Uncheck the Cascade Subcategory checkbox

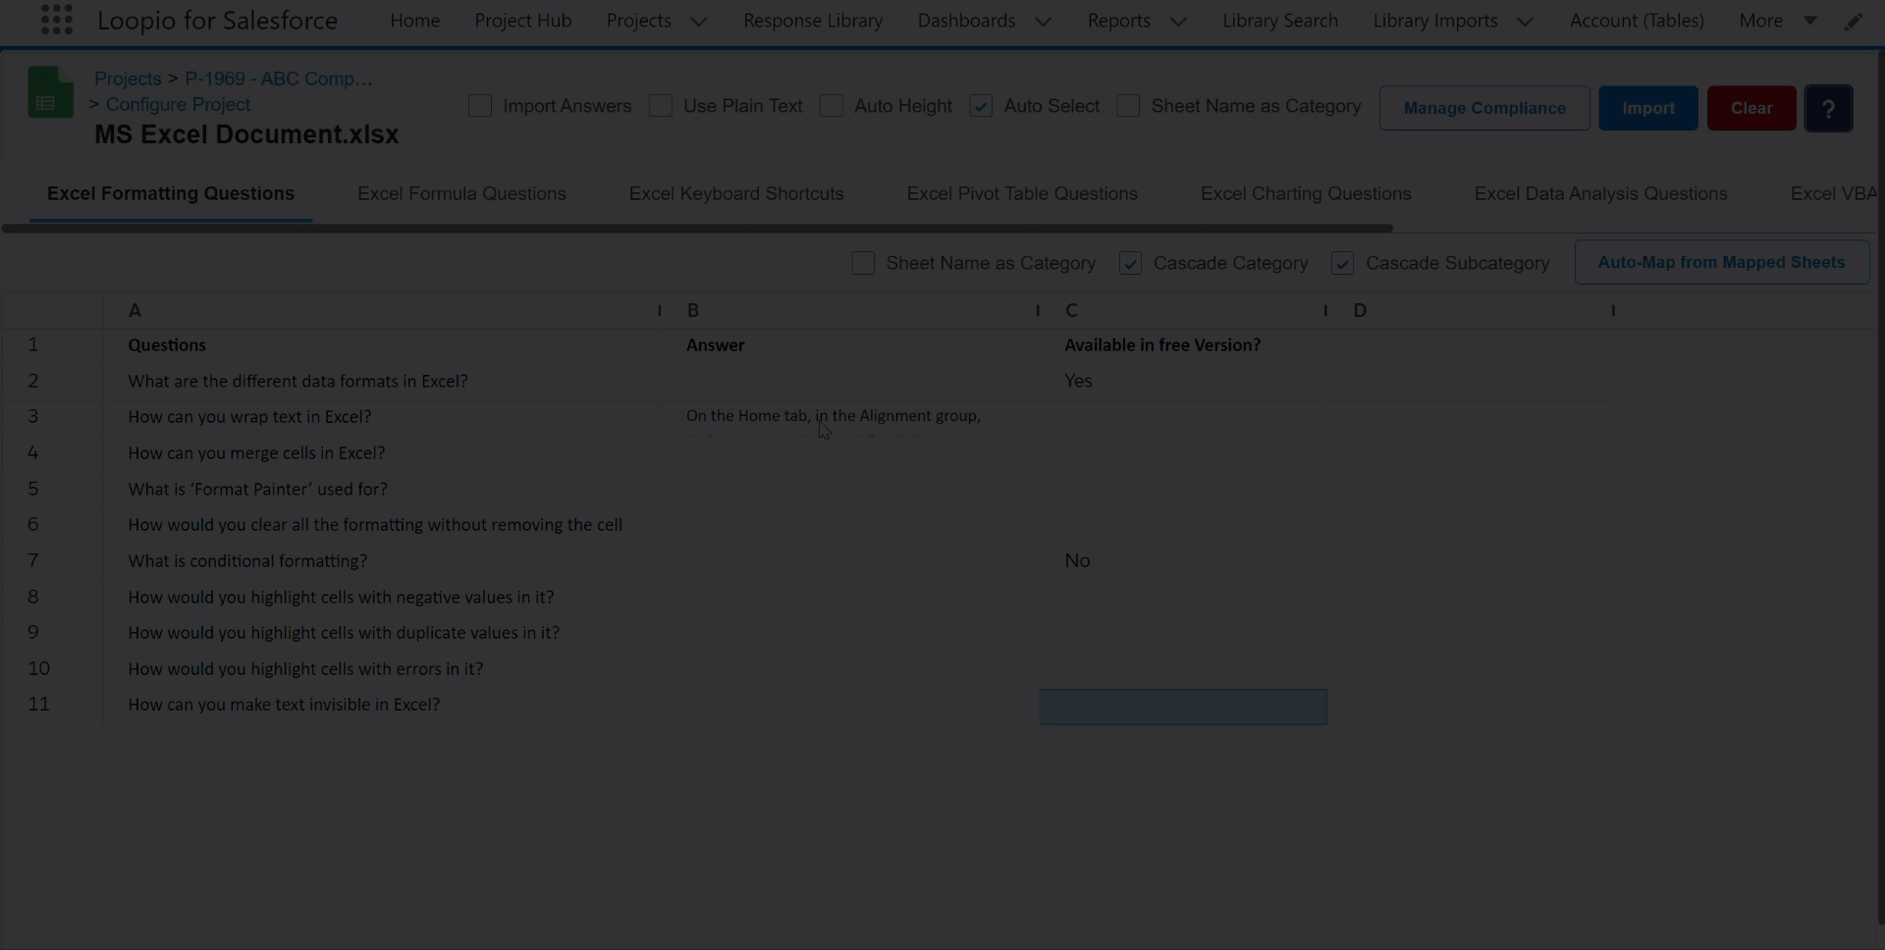pos(1342,263)
